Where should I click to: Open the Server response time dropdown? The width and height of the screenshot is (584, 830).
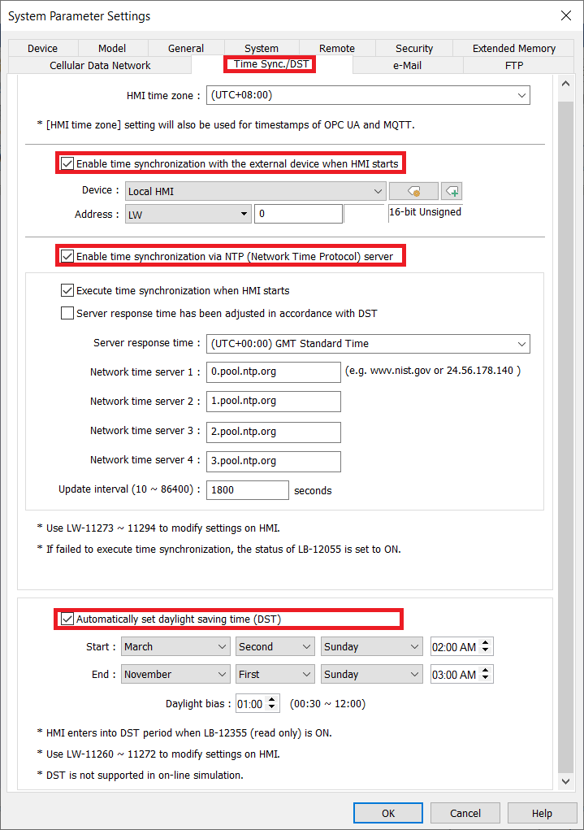pos(368,344)
